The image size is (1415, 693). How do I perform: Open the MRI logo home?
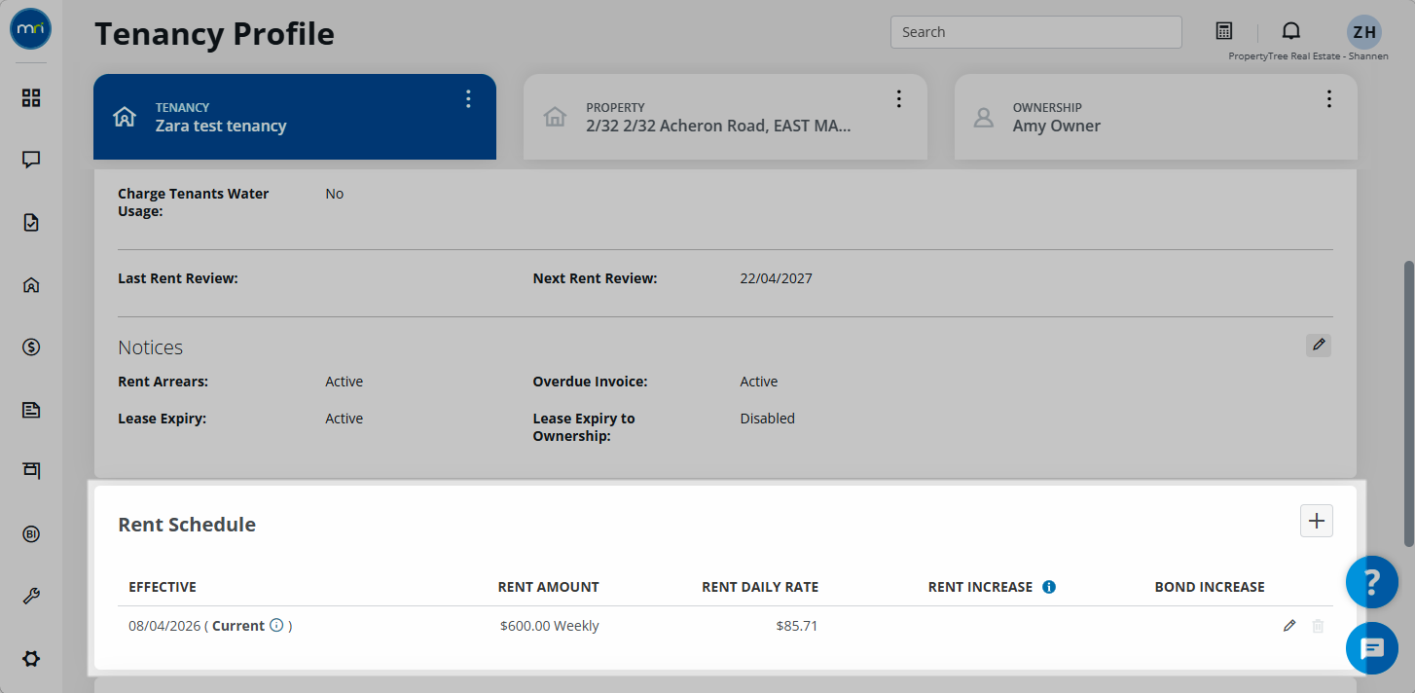point(30,30)
